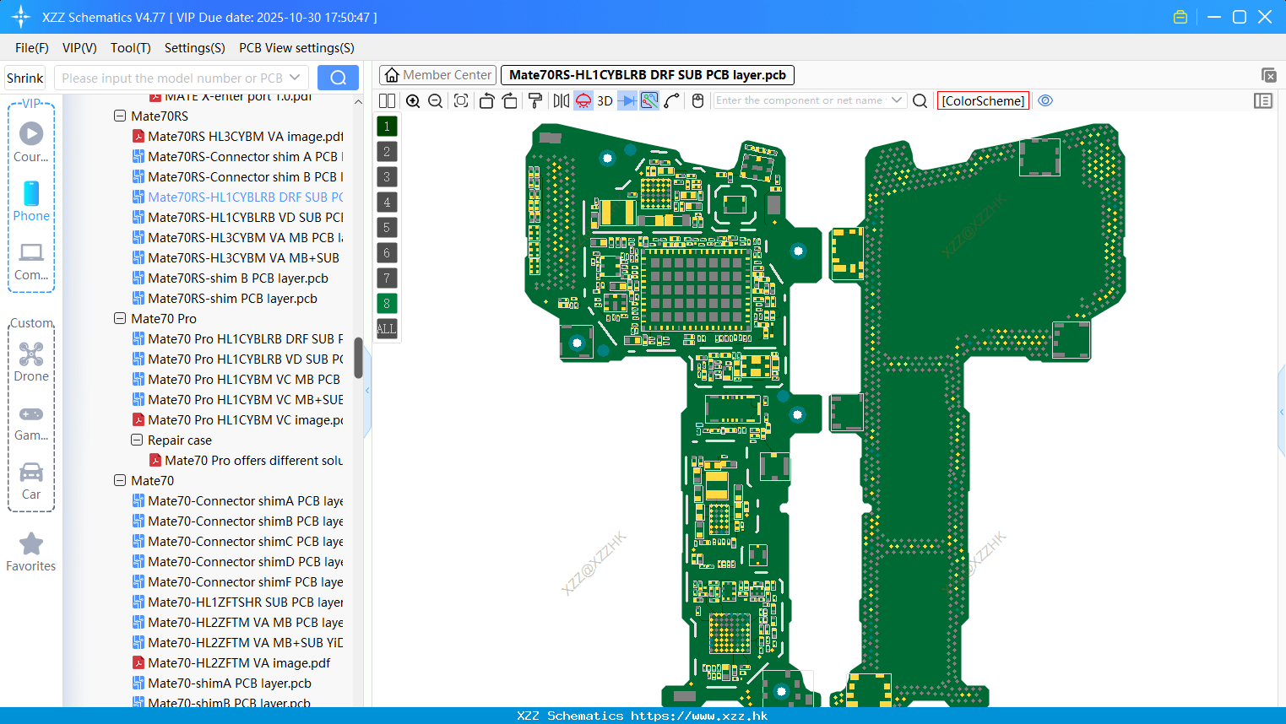Open the ColorScheme settings

[x=983, y=100]
